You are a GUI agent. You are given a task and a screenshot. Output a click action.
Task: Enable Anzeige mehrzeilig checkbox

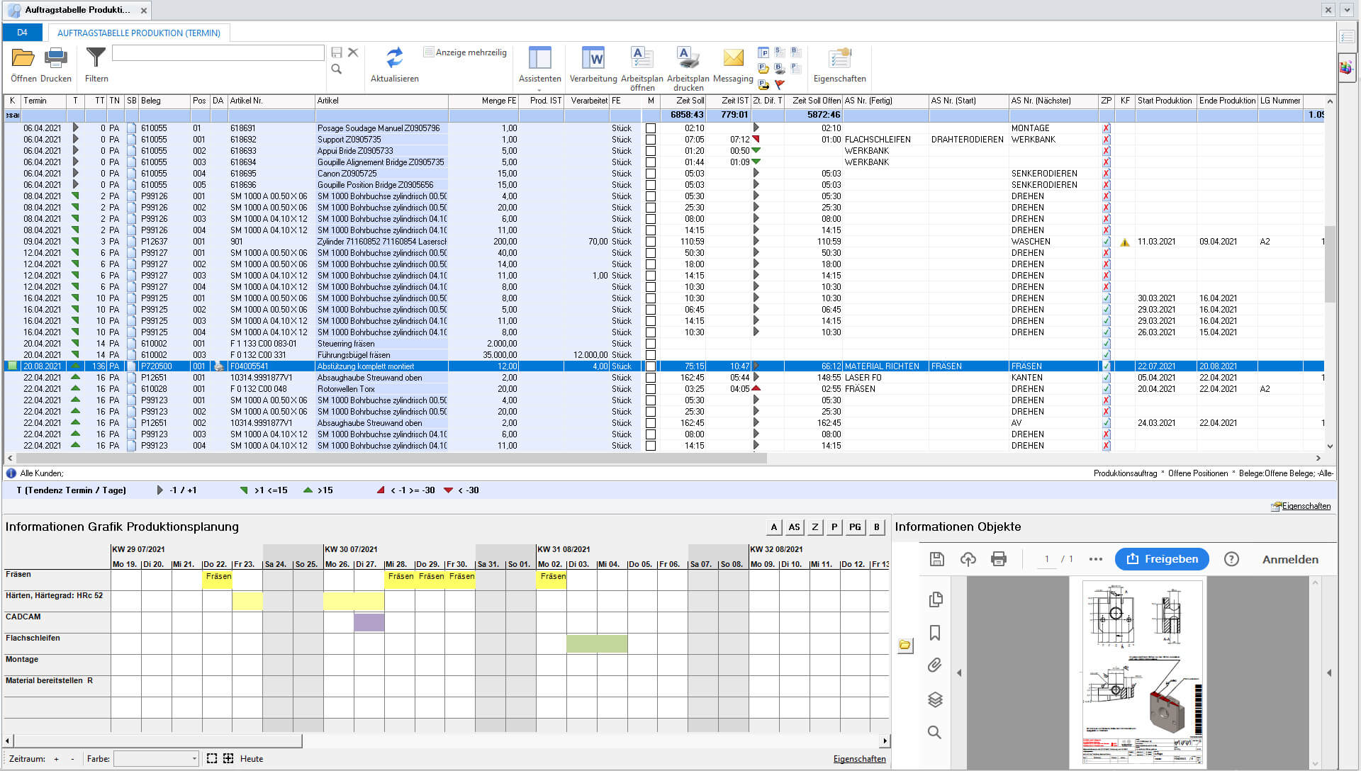(x=429, y=52)
